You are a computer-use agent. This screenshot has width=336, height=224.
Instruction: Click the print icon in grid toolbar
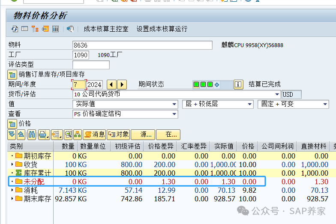click(44, 134)
